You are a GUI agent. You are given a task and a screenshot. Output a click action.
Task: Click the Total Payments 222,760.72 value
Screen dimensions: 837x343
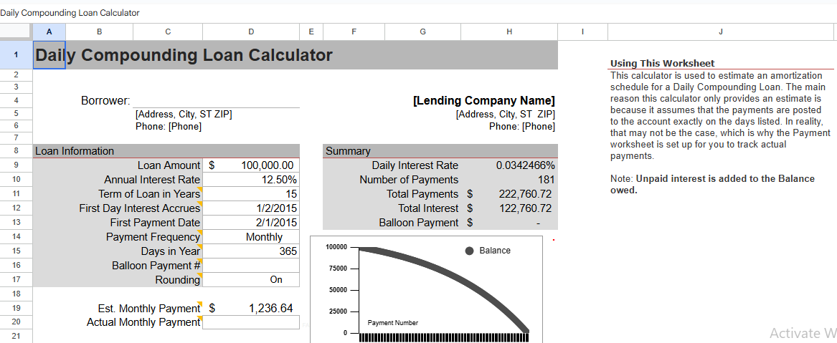point(509,194)
